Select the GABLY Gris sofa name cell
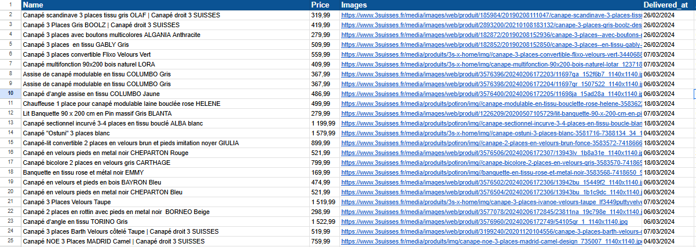 click(165, 45)
